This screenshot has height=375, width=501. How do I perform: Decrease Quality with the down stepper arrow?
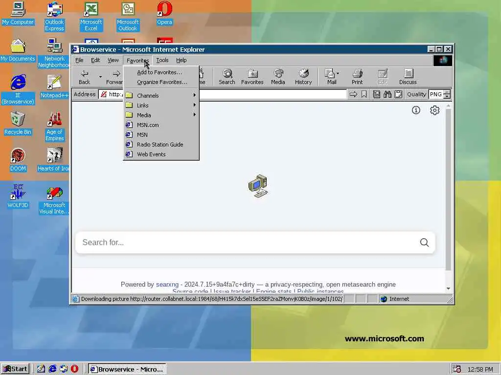447,96
